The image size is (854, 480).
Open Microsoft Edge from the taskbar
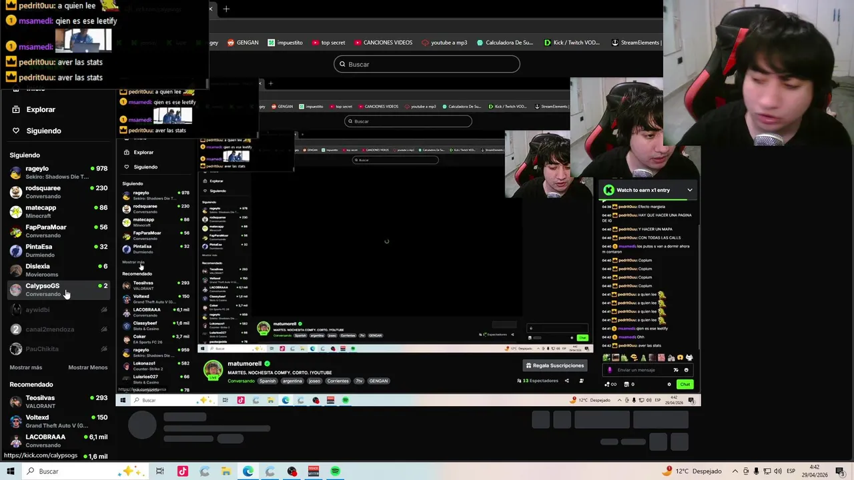coord(248,471)
